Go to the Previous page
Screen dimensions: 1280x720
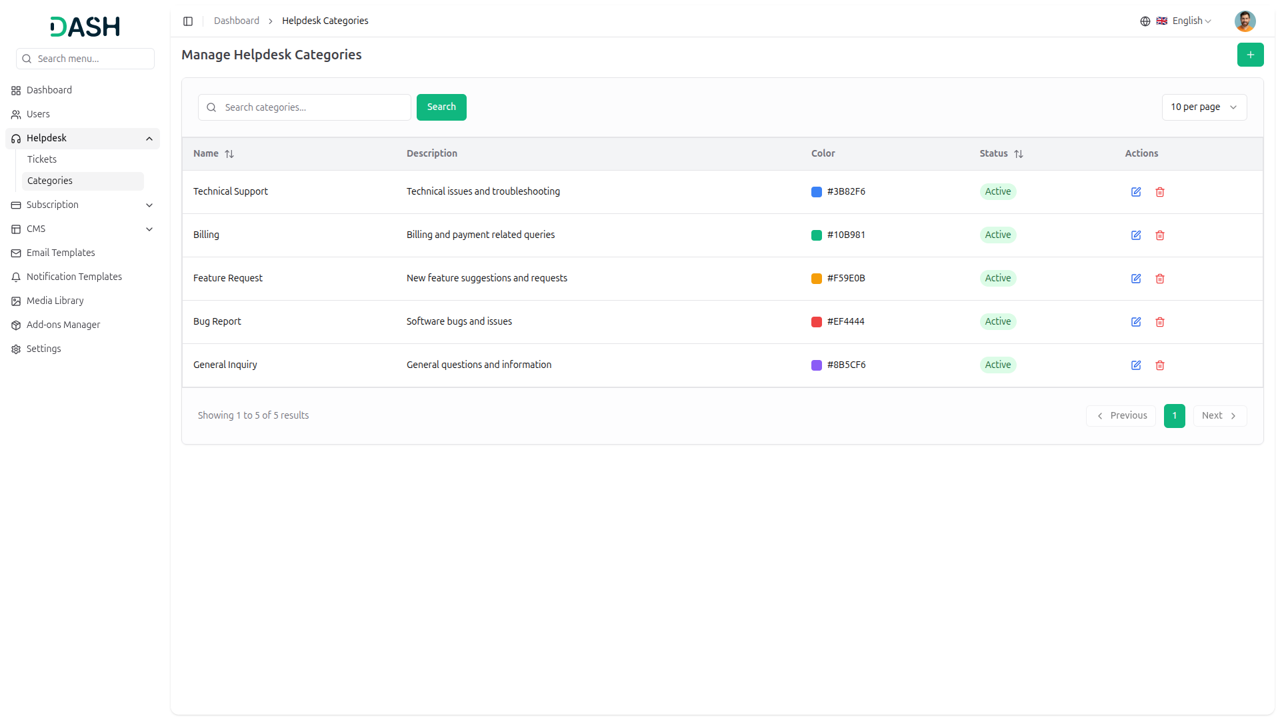pyautogui.click(x=1121, y=416)
